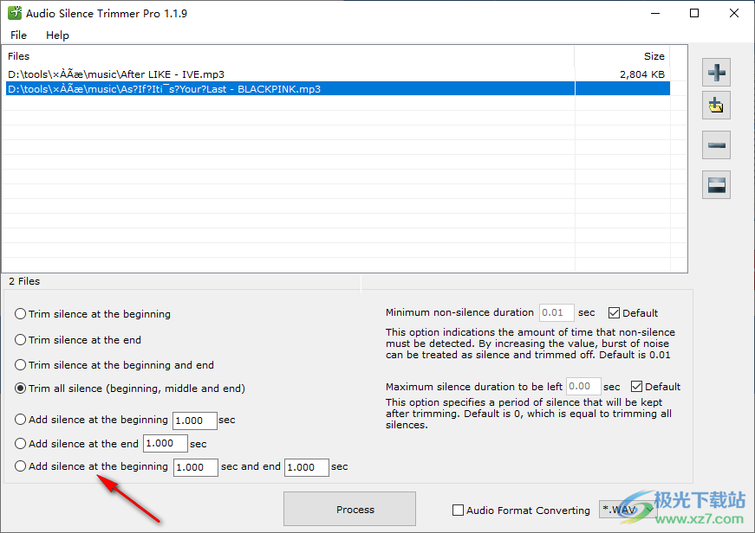Click the add files plus icon
The height and width of the screenshot is (533, 755).
point(717,73)
